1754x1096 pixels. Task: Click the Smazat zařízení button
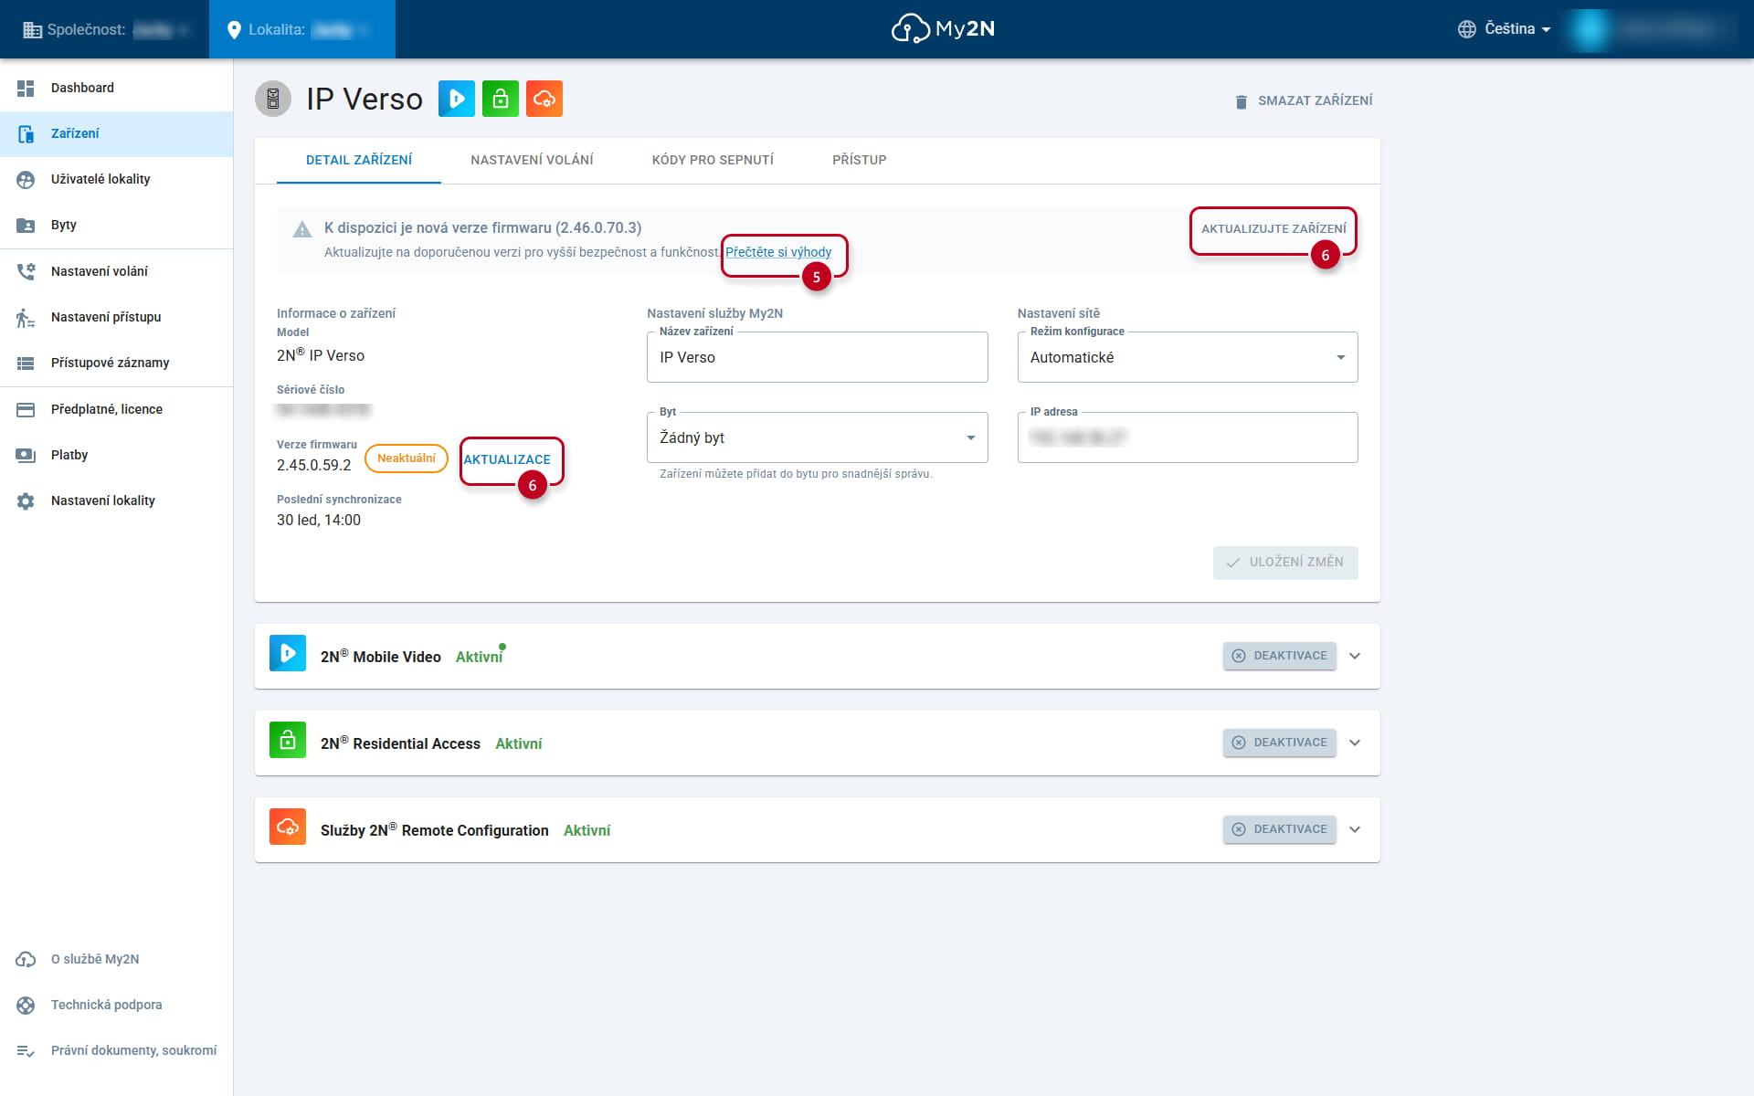(x=1304, y=100)
